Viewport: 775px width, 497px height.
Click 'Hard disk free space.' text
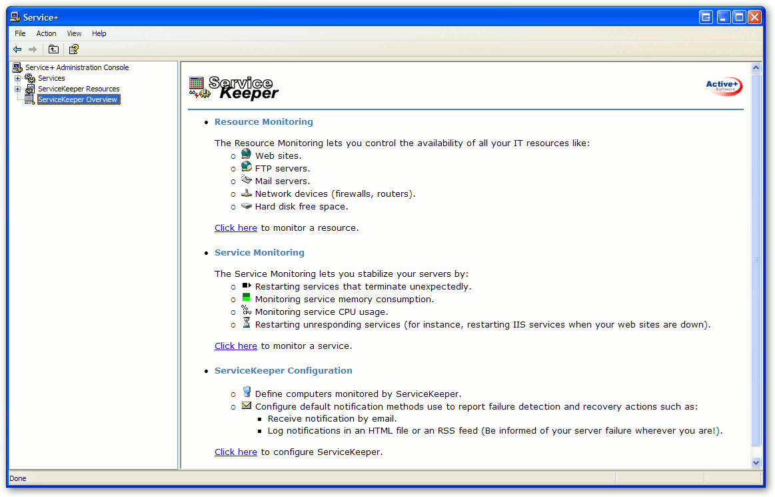tap(301, 206)
